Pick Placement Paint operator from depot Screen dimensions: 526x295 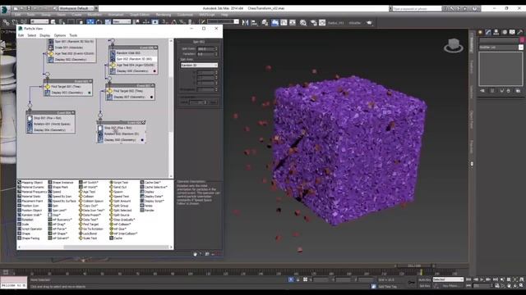(30, 202)
